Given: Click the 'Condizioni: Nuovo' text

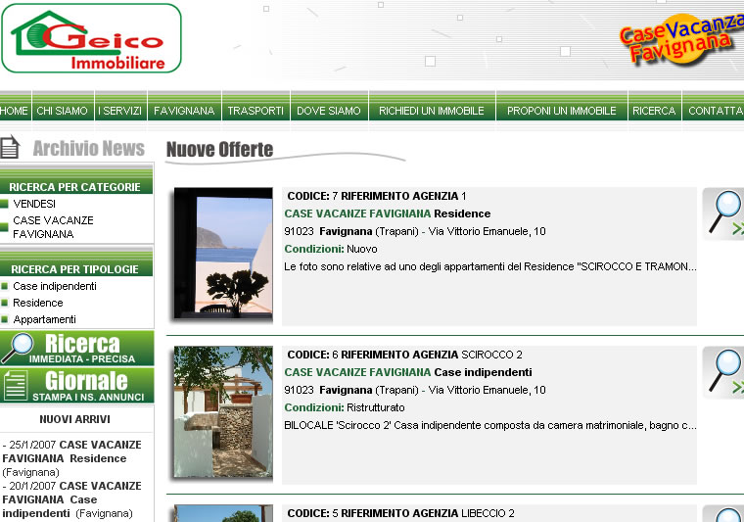Looking at the screenshot, I should click(331, 249).
